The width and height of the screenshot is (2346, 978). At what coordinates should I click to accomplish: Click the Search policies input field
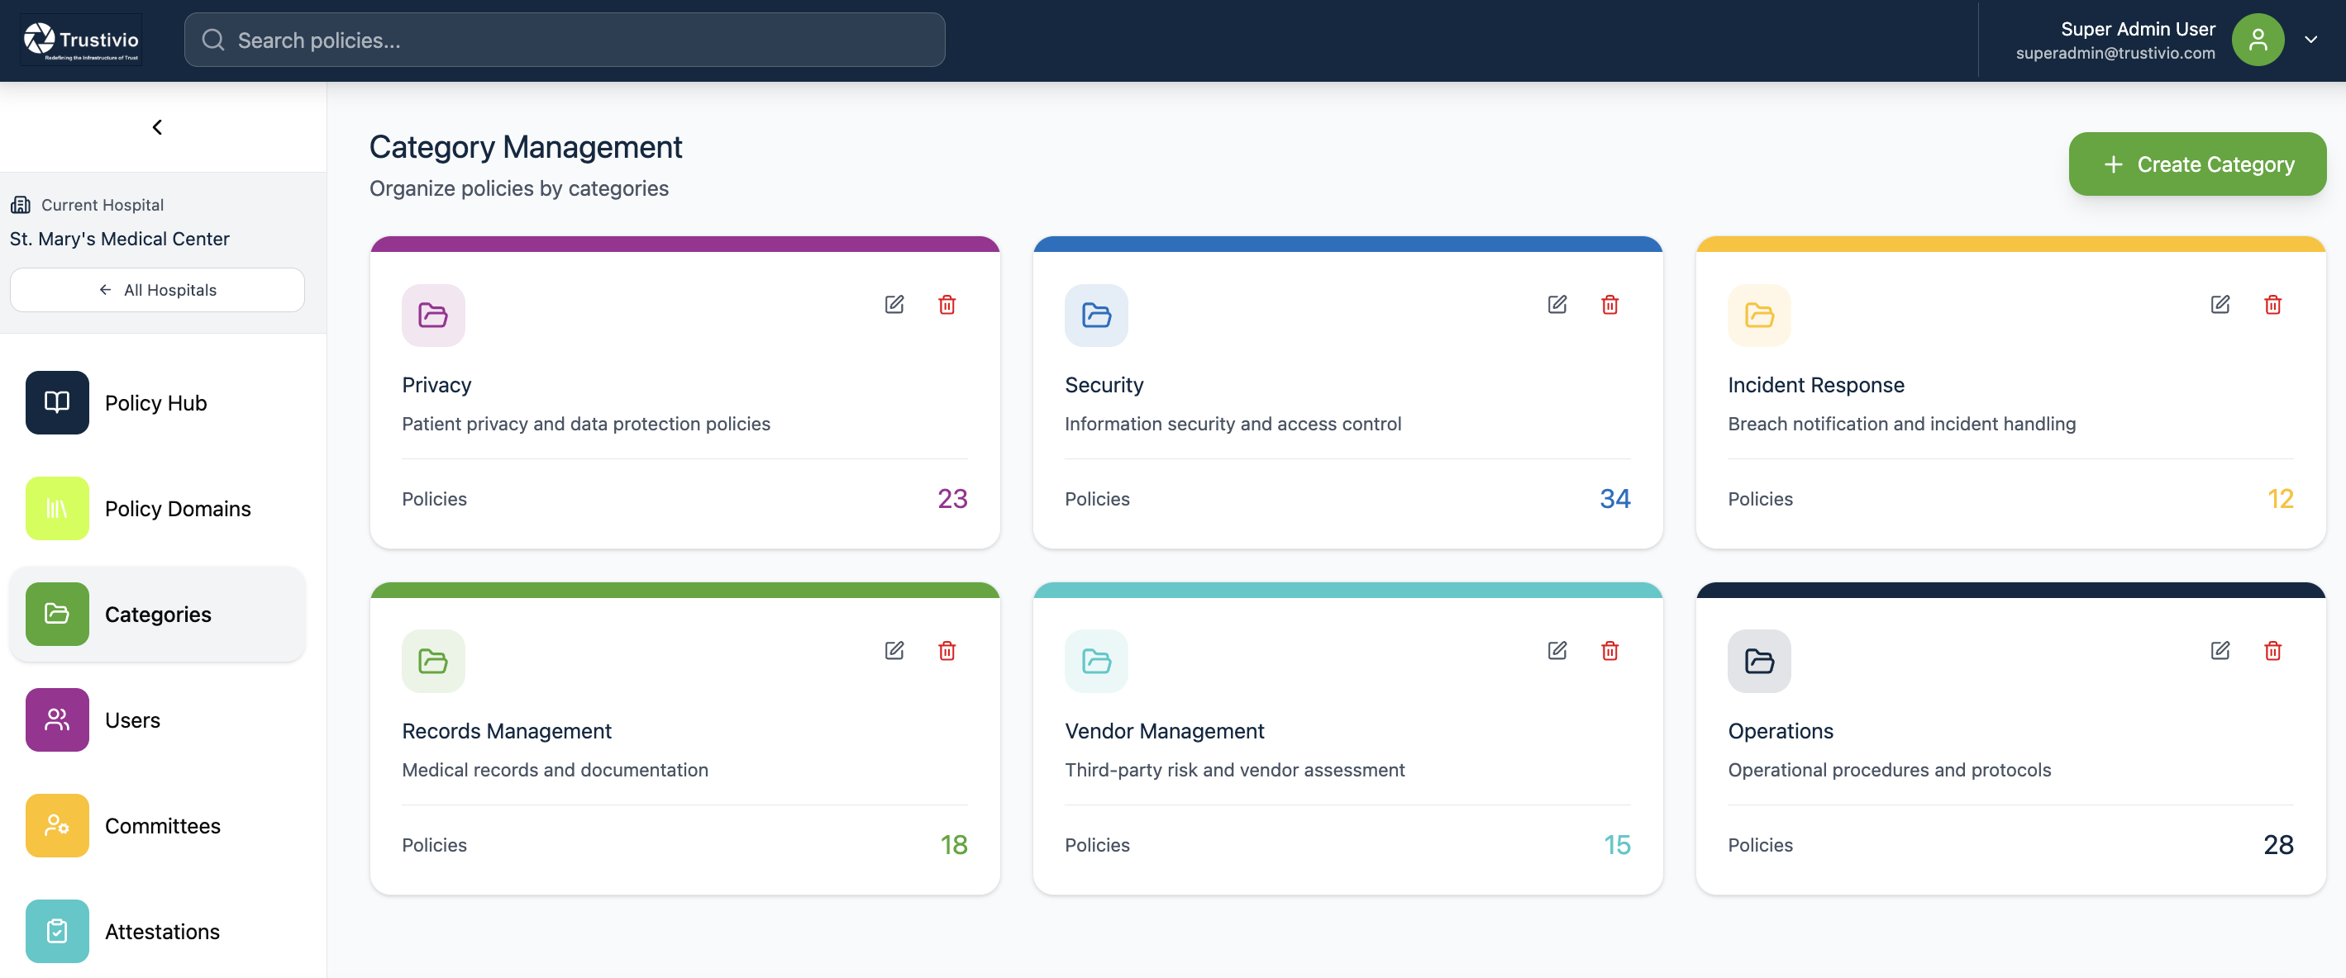point(564,40)
